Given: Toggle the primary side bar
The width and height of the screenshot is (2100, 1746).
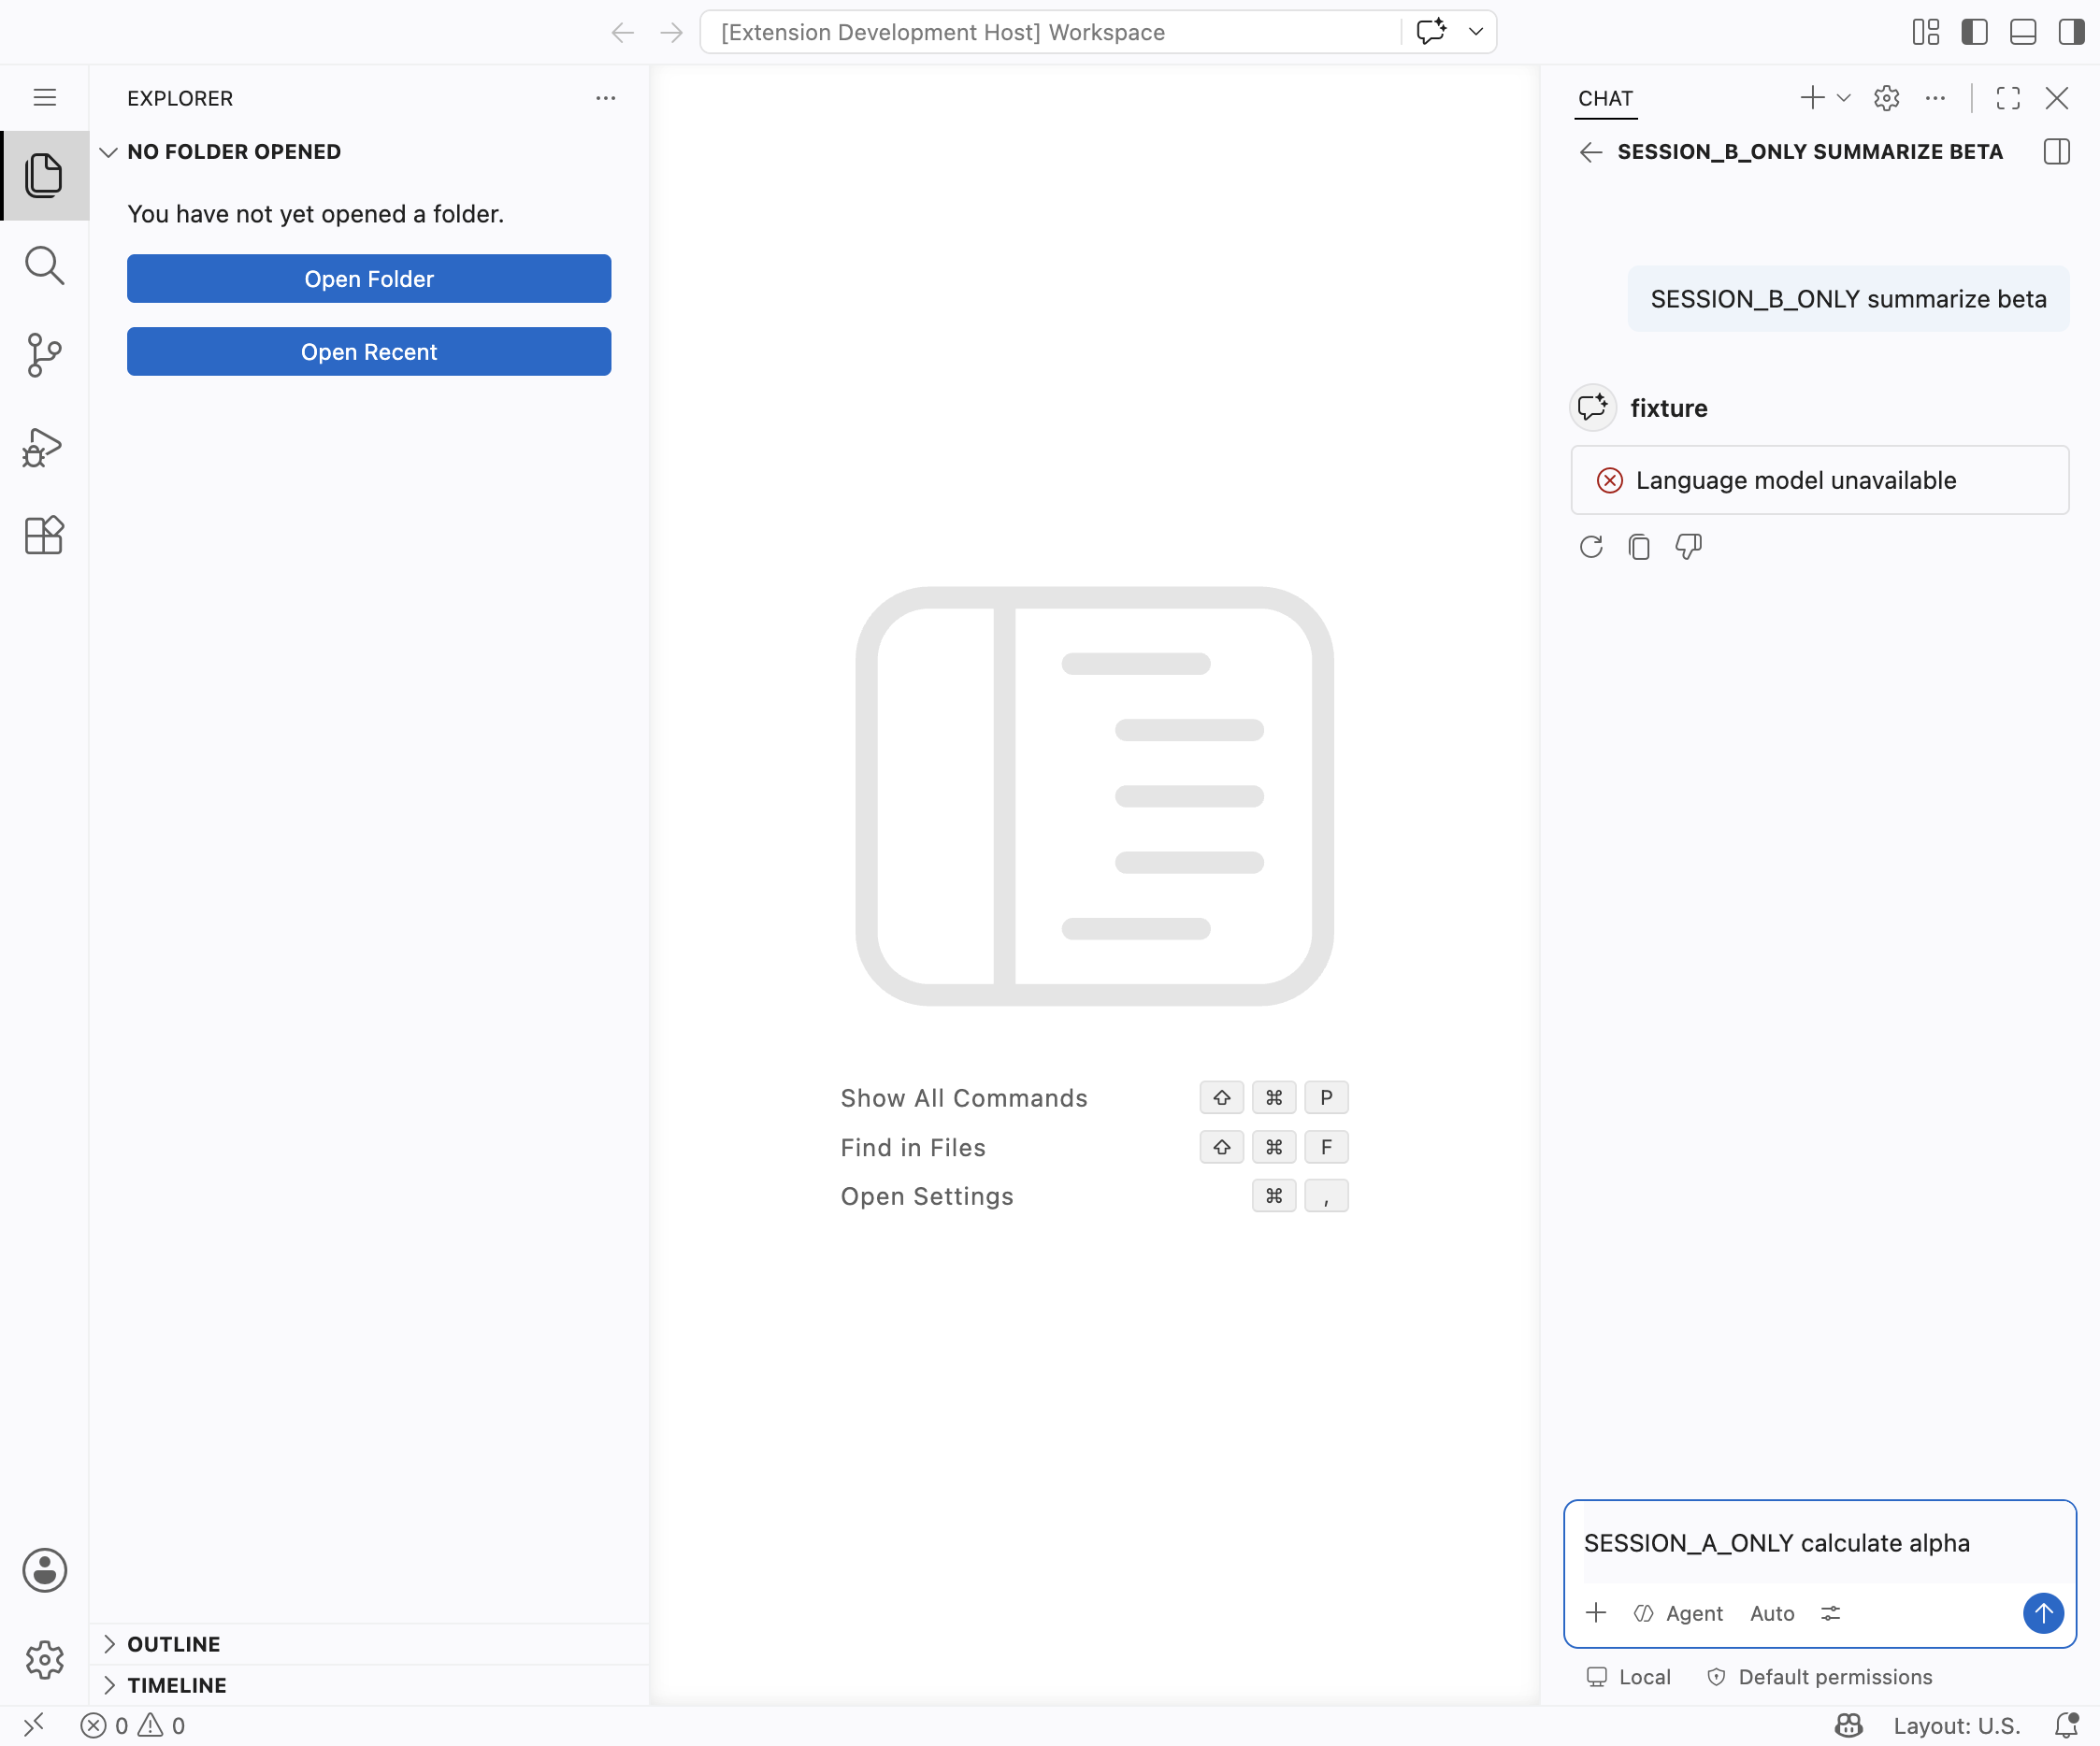Looking at the screenshot, I should [1974, 32].
